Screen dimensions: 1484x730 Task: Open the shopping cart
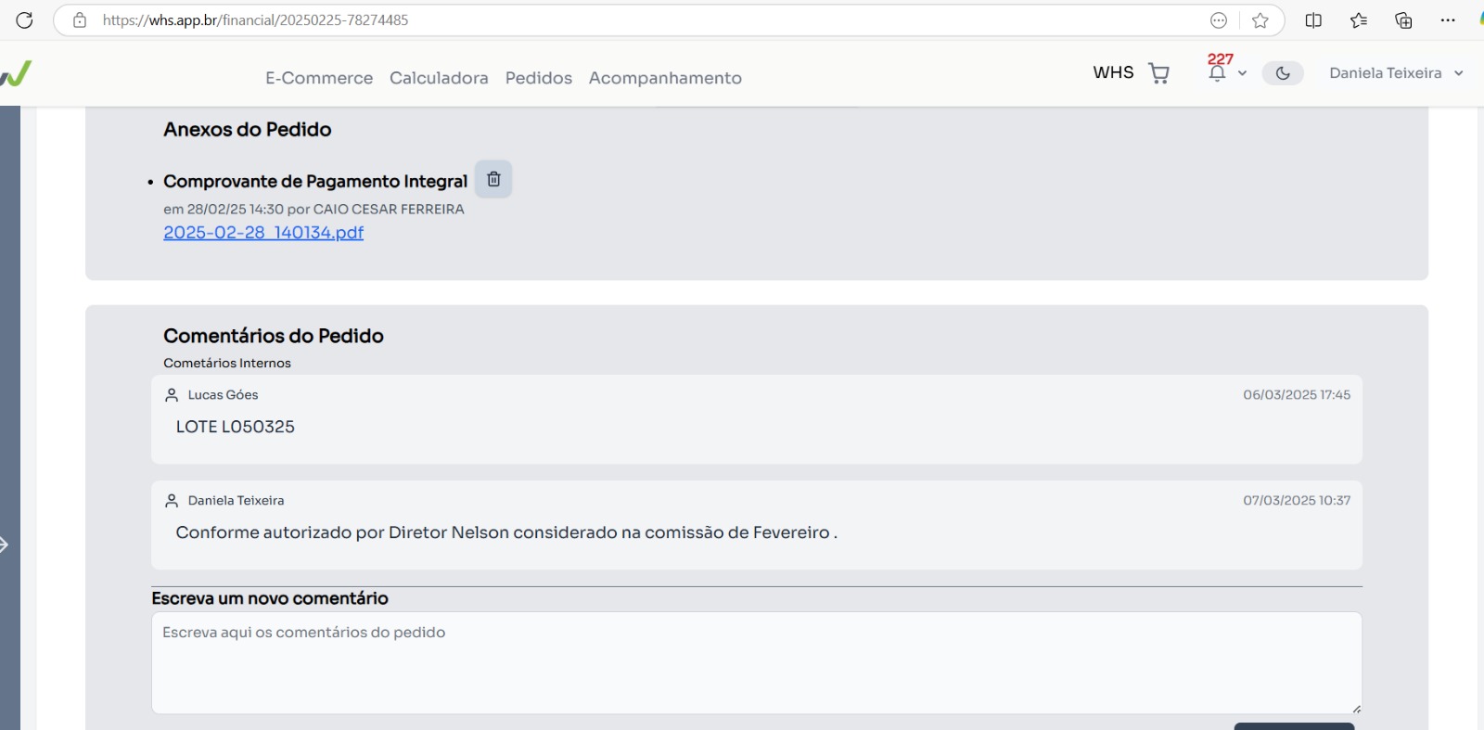(1158, 73)
